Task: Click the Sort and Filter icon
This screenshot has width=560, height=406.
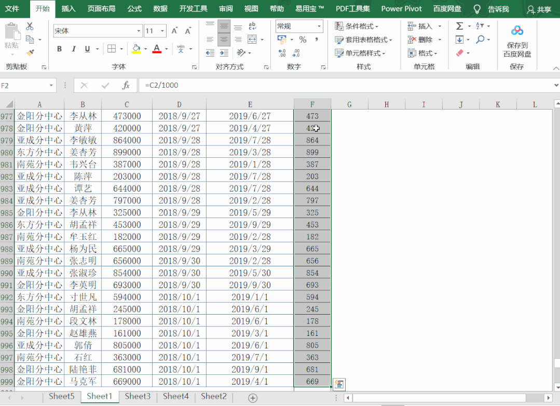Action: (480, 26)
